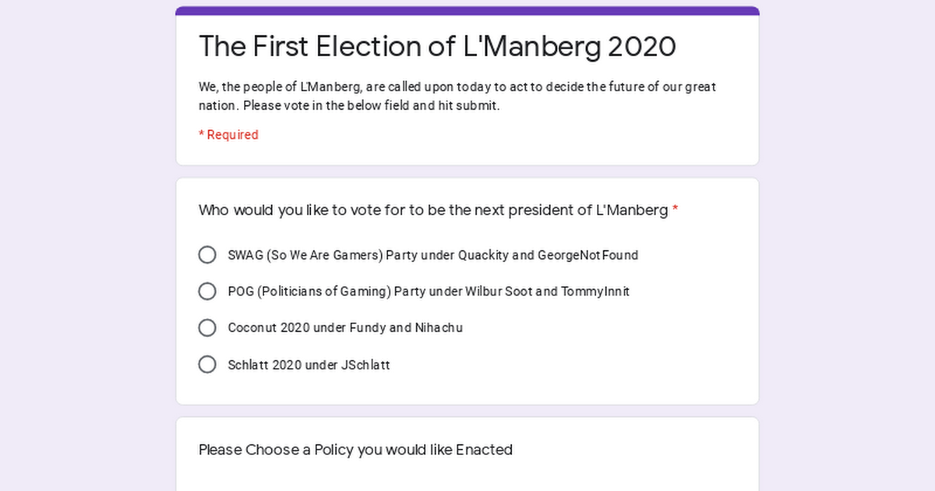Click the Please Choose a Policy heading
Screen dimensions: 935x491
355,450
